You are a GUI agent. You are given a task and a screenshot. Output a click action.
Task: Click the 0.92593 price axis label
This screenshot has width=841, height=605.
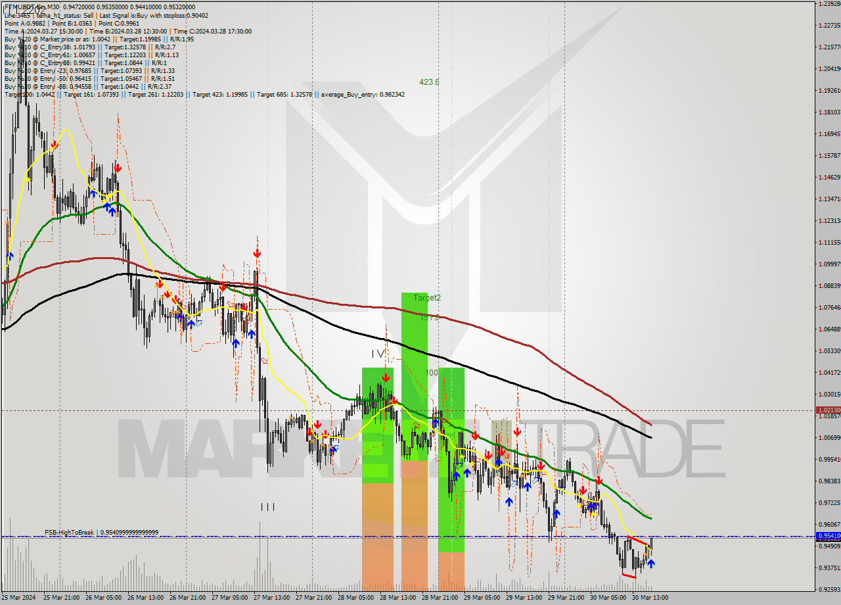tap(829, 590)
